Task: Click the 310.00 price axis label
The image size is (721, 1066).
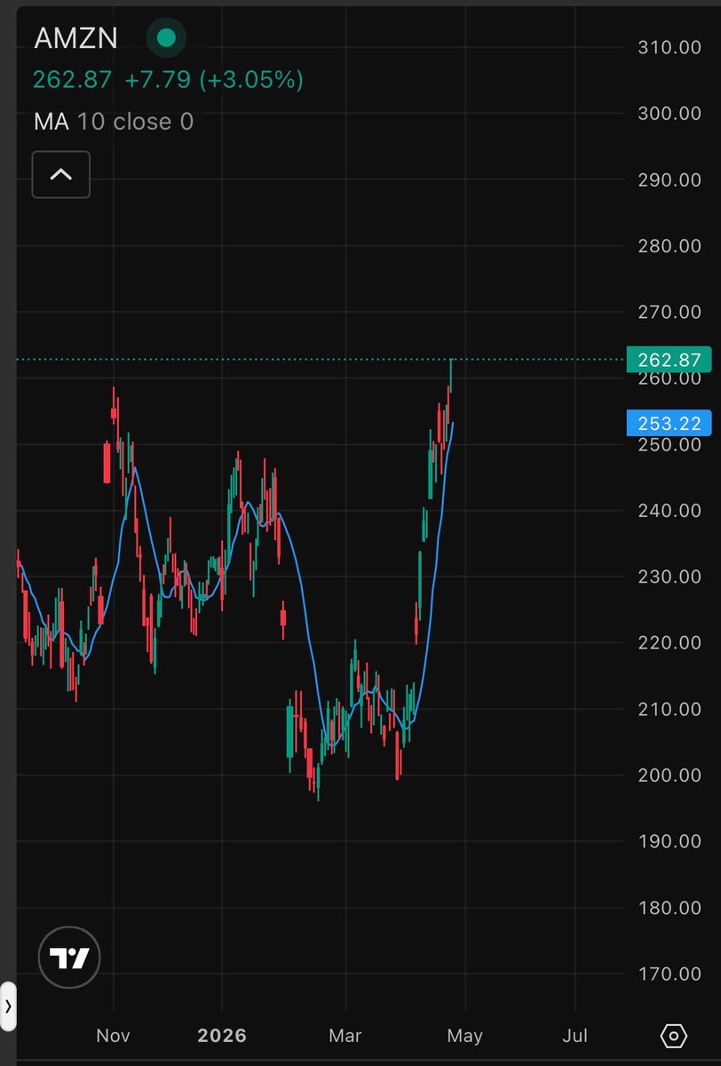Action: [x=669, y=47]
